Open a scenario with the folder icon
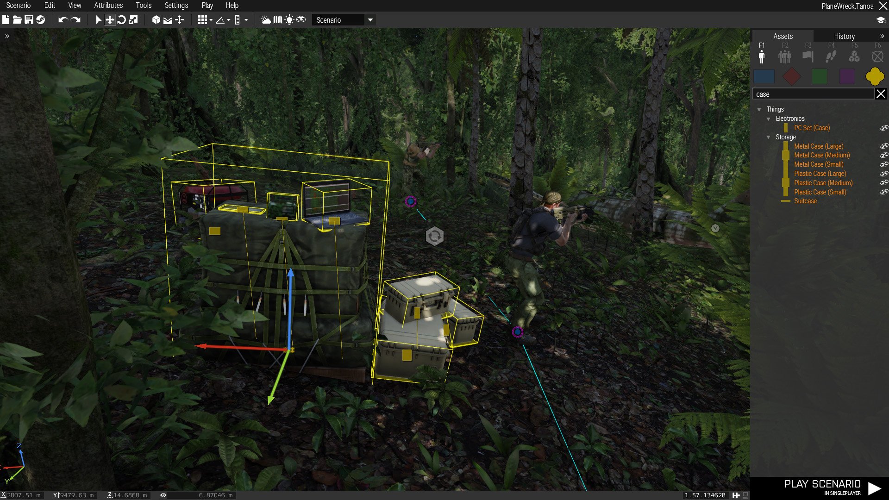889x500 pixels. 17,20
